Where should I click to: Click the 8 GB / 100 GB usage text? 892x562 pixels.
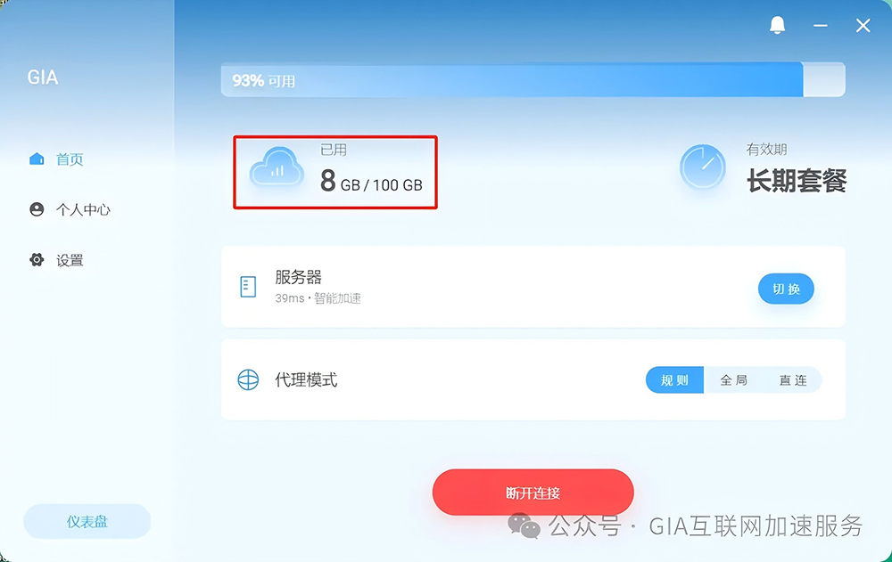pyautogui.click(x=371, y=181)
